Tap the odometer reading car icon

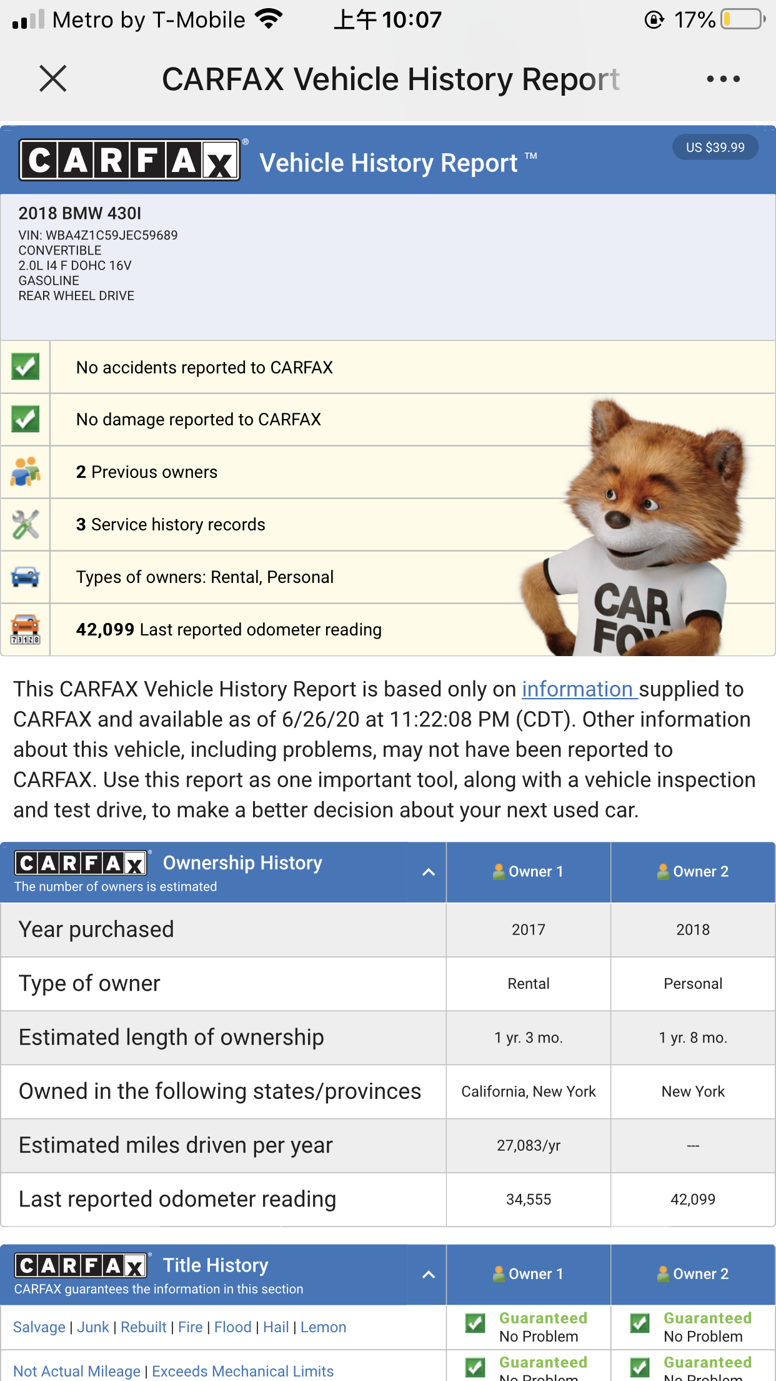coord(25,629)
